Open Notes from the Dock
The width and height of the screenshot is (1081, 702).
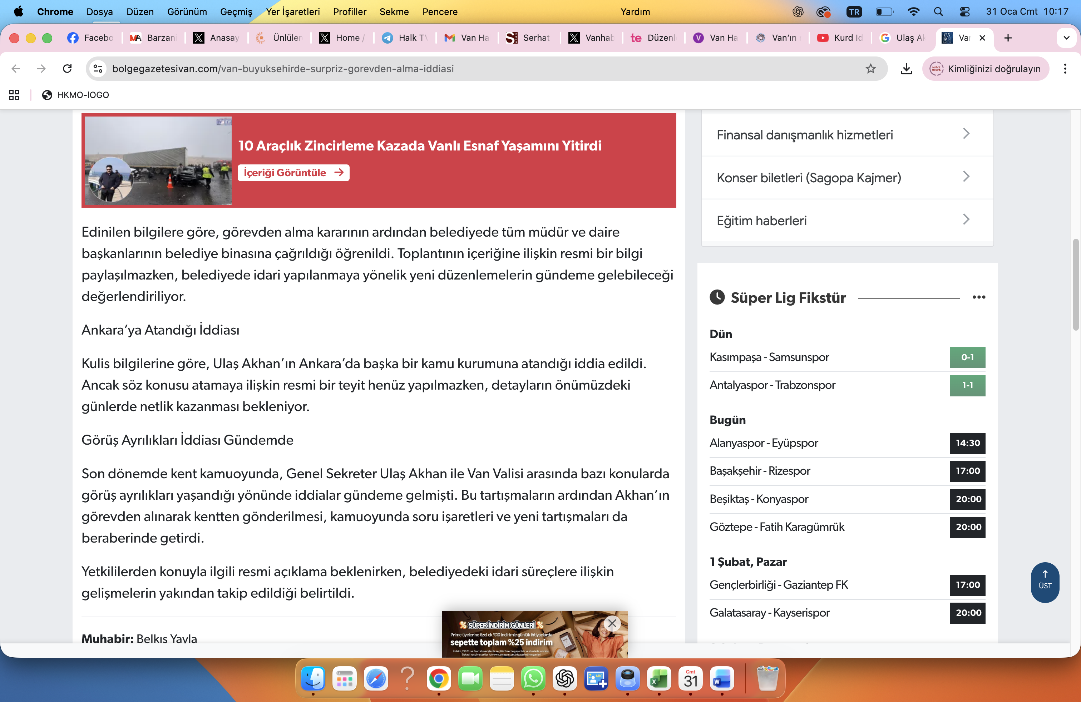502,679
